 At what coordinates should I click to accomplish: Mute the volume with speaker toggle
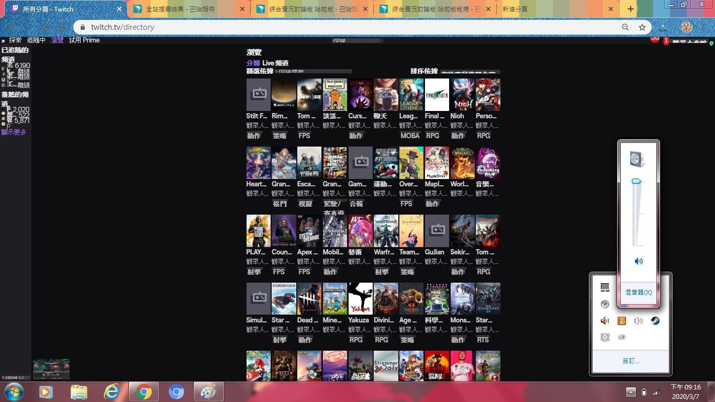639,261
